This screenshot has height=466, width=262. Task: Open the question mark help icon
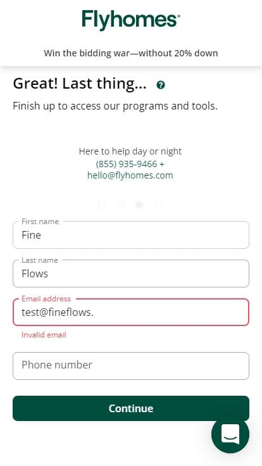(x=161, y=85)
